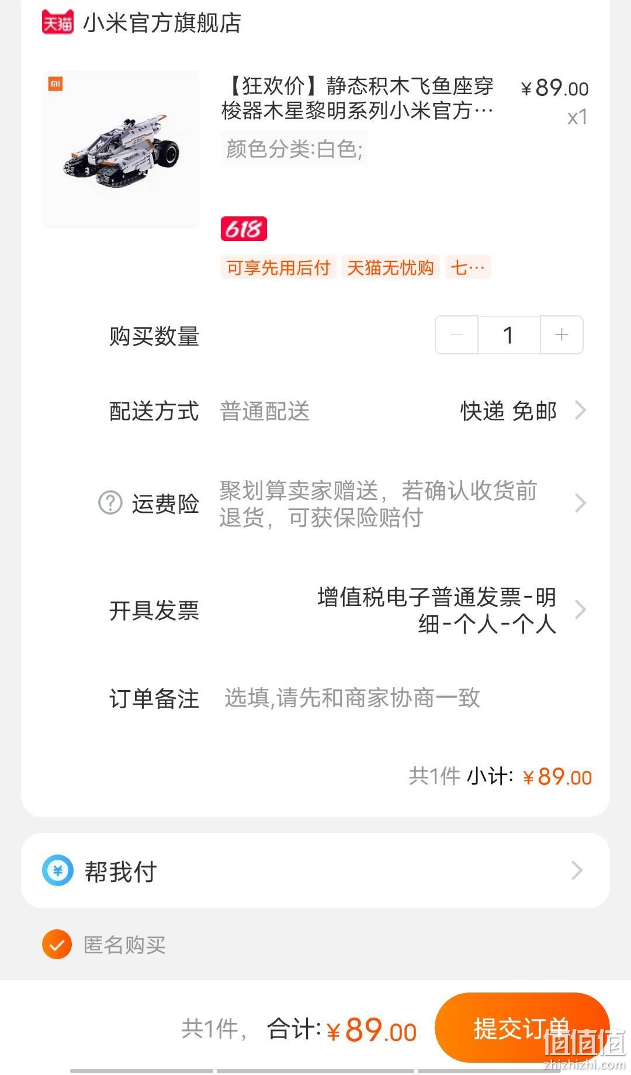Click the blue yuan icon for 帮我付
The height and width of the screenshot is (1075, 631).
pos(58,870)
